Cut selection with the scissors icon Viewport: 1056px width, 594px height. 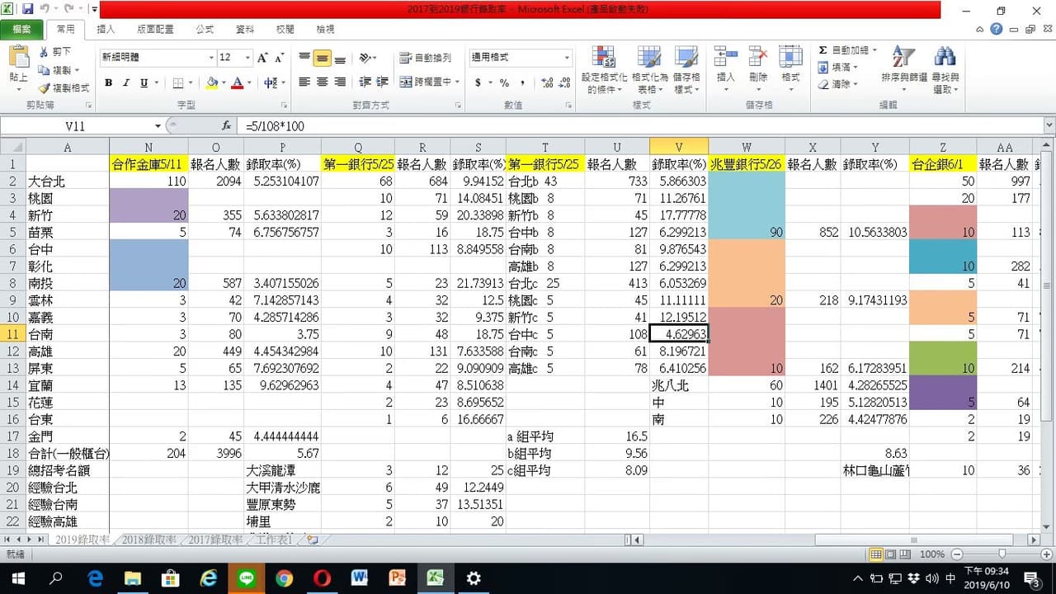[x=44, y=52]
